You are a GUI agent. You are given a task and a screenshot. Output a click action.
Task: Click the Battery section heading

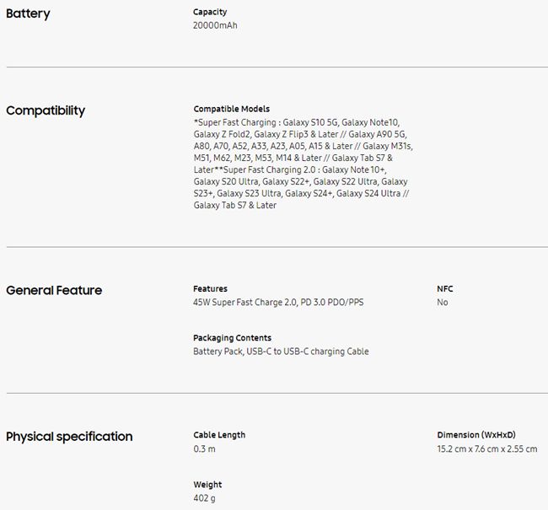pyautogui.click(x=28, y=13)
